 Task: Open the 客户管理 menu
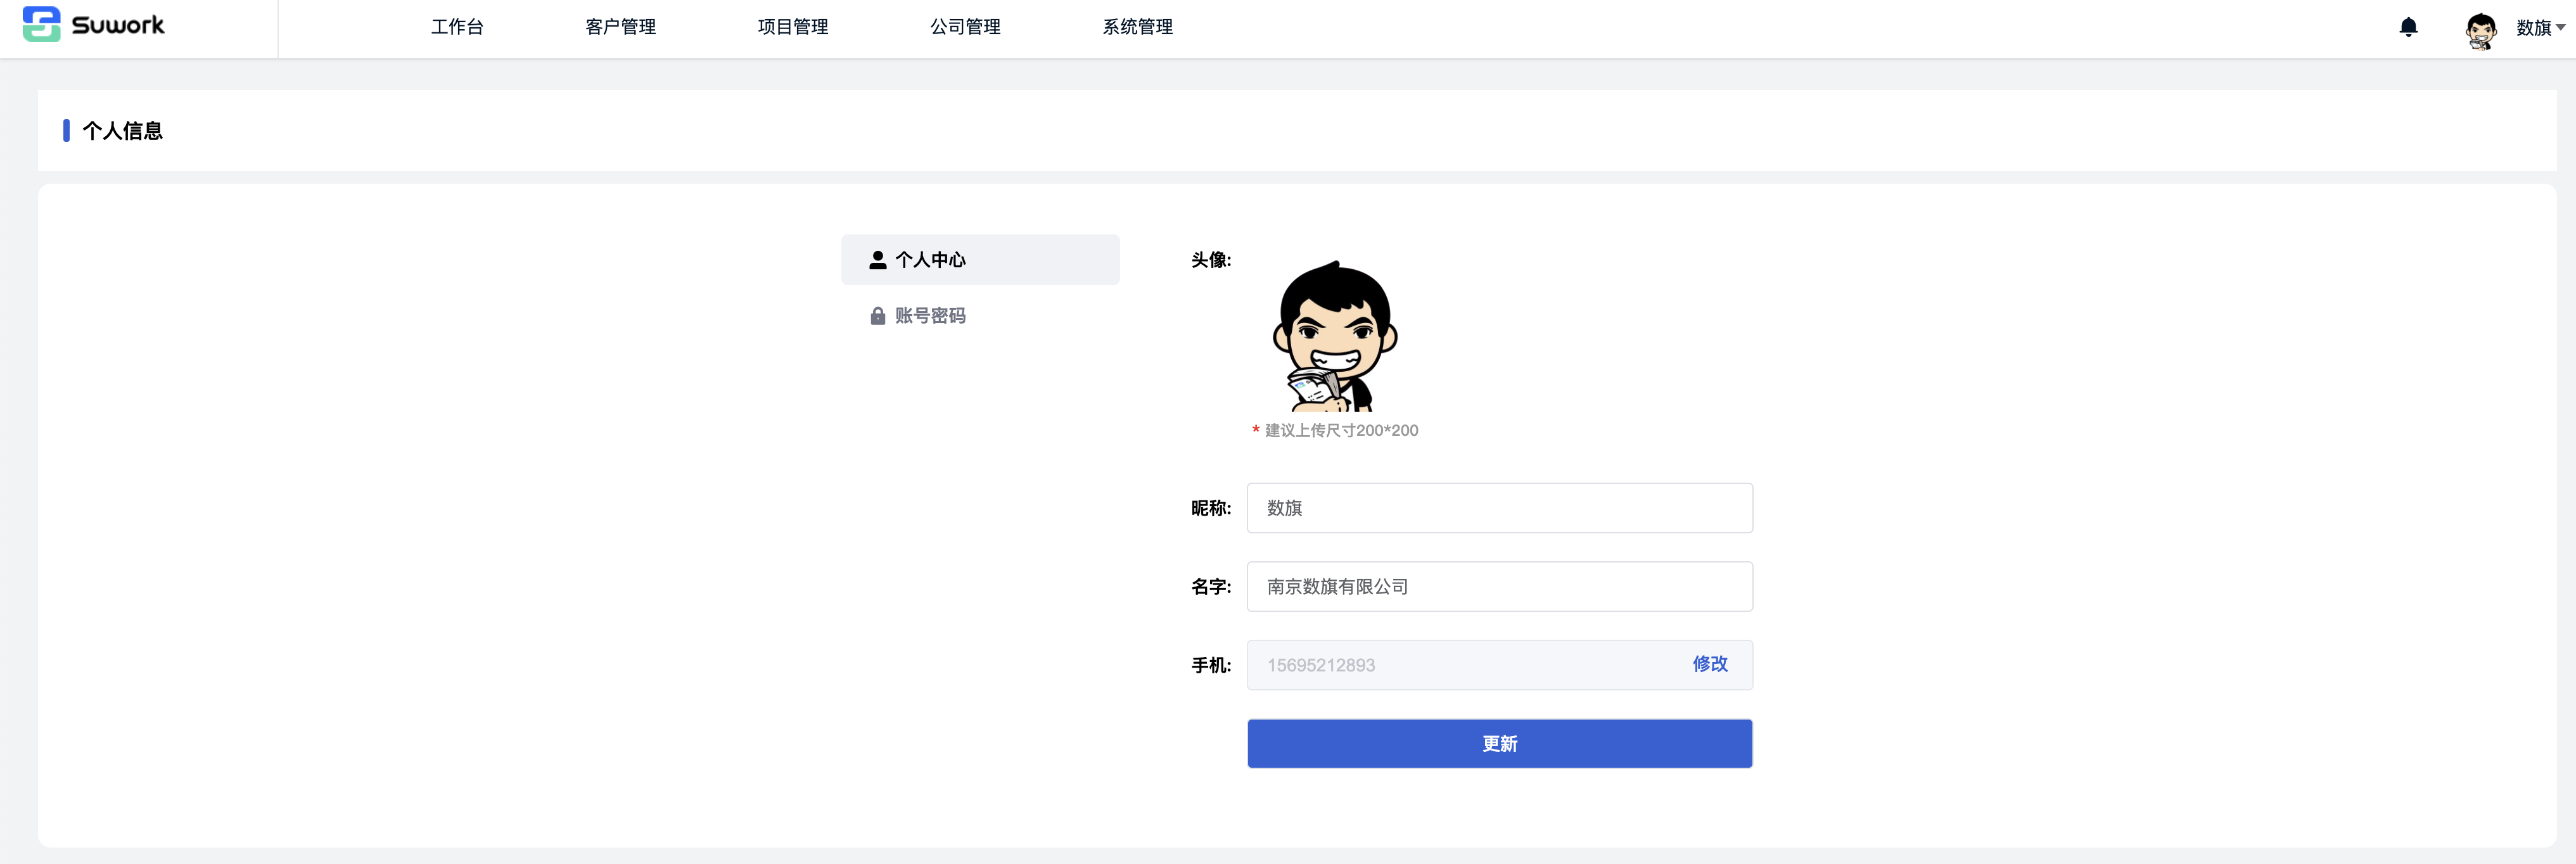tap(620, 27)
